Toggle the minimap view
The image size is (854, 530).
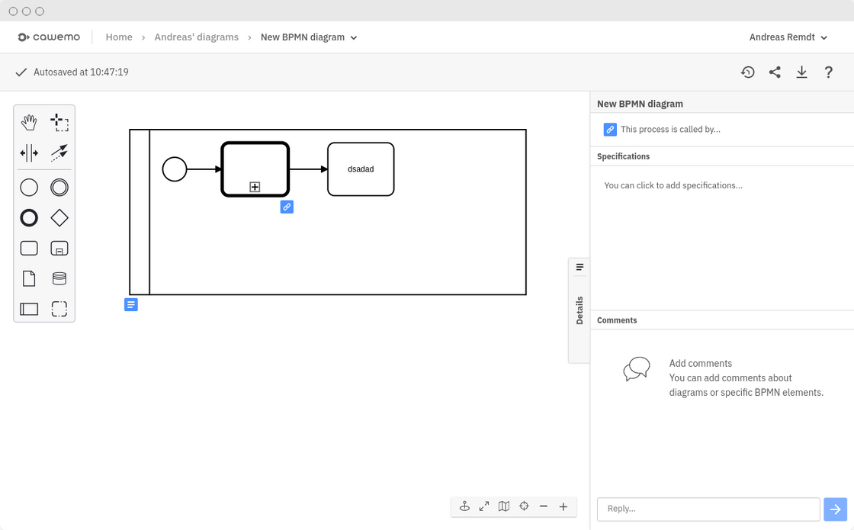pos(504,506)
